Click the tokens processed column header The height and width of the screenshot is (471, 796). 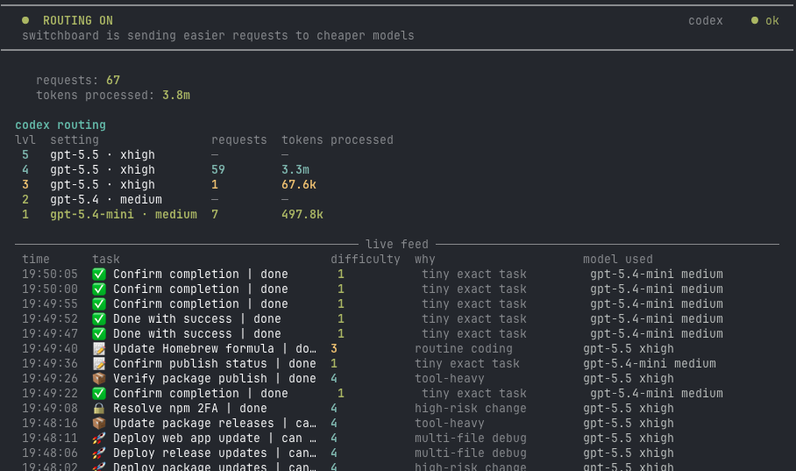pyautogui.click(x=338, y=140)
